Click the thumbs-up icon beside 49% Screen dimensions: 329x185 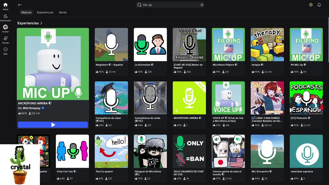[x=292, y=179]
